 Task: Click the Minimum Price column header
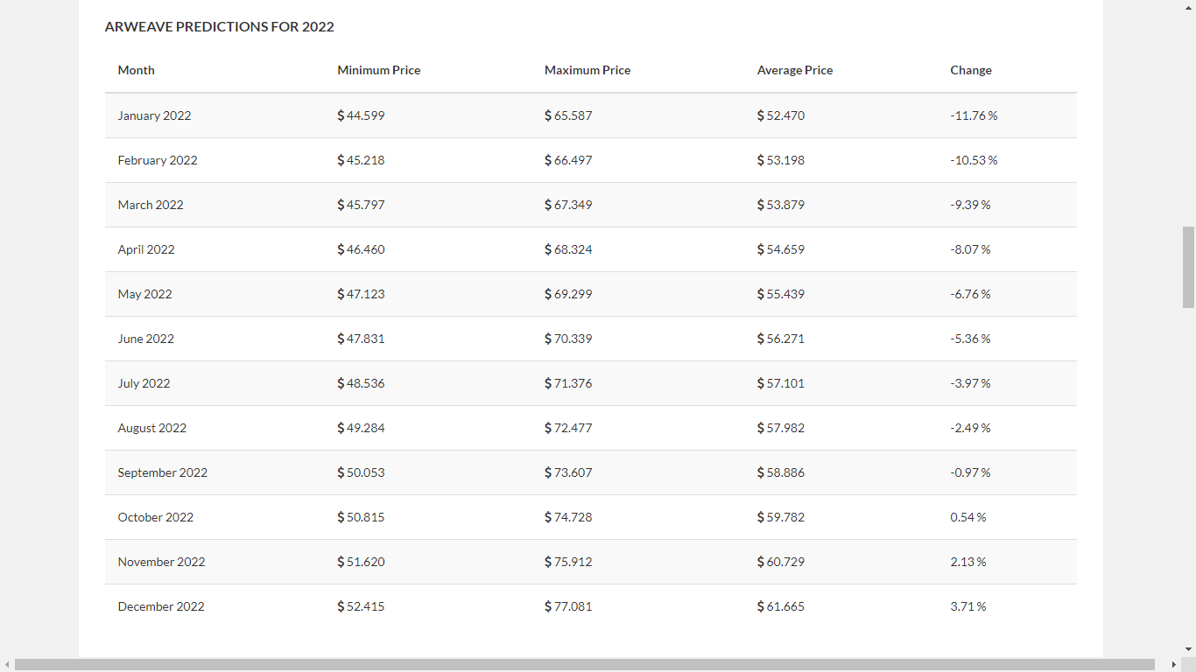coord(378,70)
